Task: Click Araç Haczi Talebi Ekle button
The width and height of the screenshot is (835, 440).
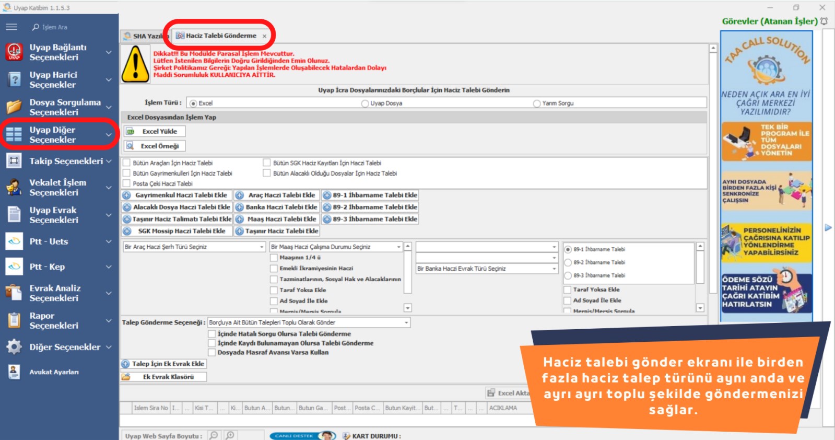Action: coord(276,195)
